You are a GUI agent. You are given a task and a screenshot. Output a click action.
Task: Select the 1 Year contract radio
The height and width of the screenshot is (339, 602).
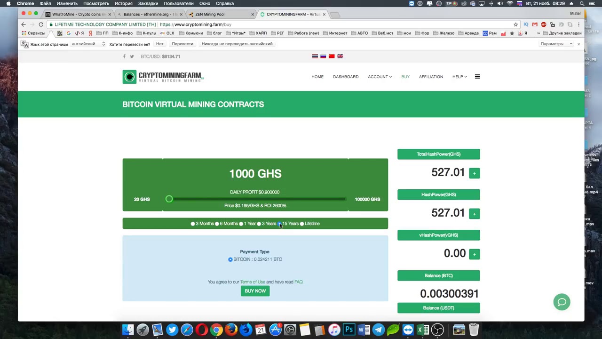point(241,224)
